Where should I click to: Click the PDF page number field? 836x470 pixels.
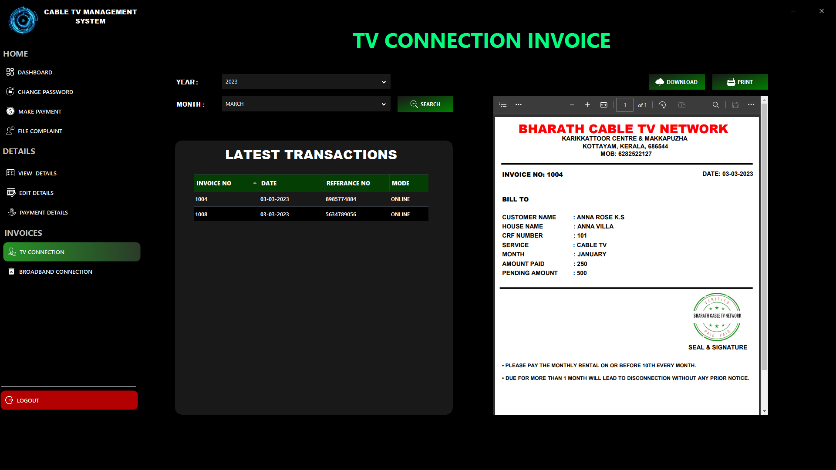click(624, 105)
